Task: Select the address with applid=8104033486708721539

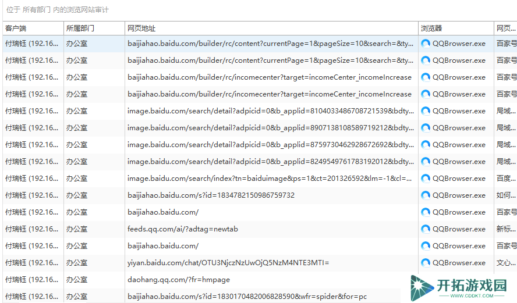Action: (271, 111)
